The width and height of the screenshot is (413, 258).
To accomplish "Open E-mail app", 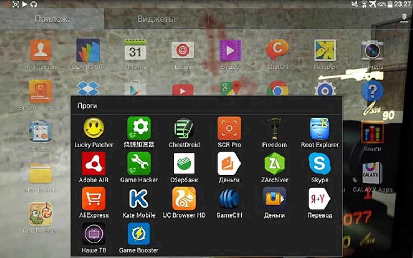I will 182,50.
